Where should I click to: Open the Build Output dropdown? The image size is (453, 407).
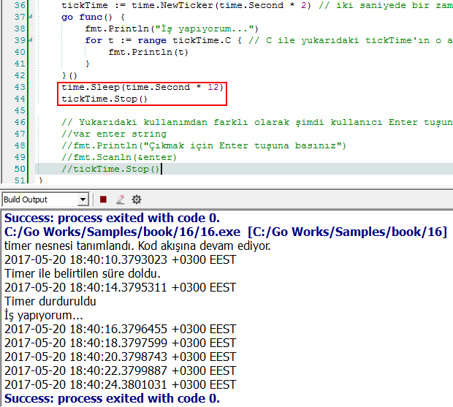point(83,199)
